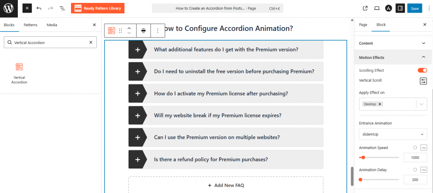Screen dimensions: 433x193
Task: Click Add New FAQ button
Action: pos(225,185)
